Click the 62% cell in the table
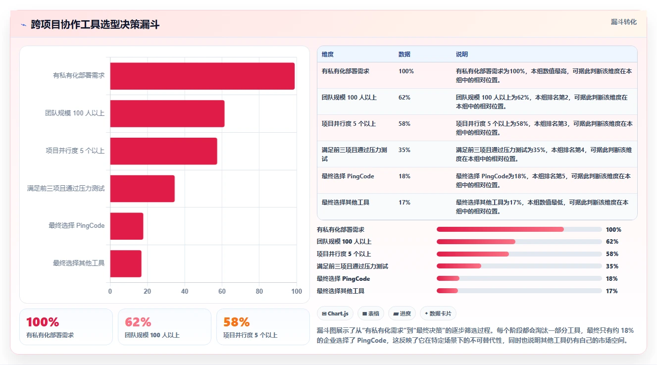 (404, 98)
